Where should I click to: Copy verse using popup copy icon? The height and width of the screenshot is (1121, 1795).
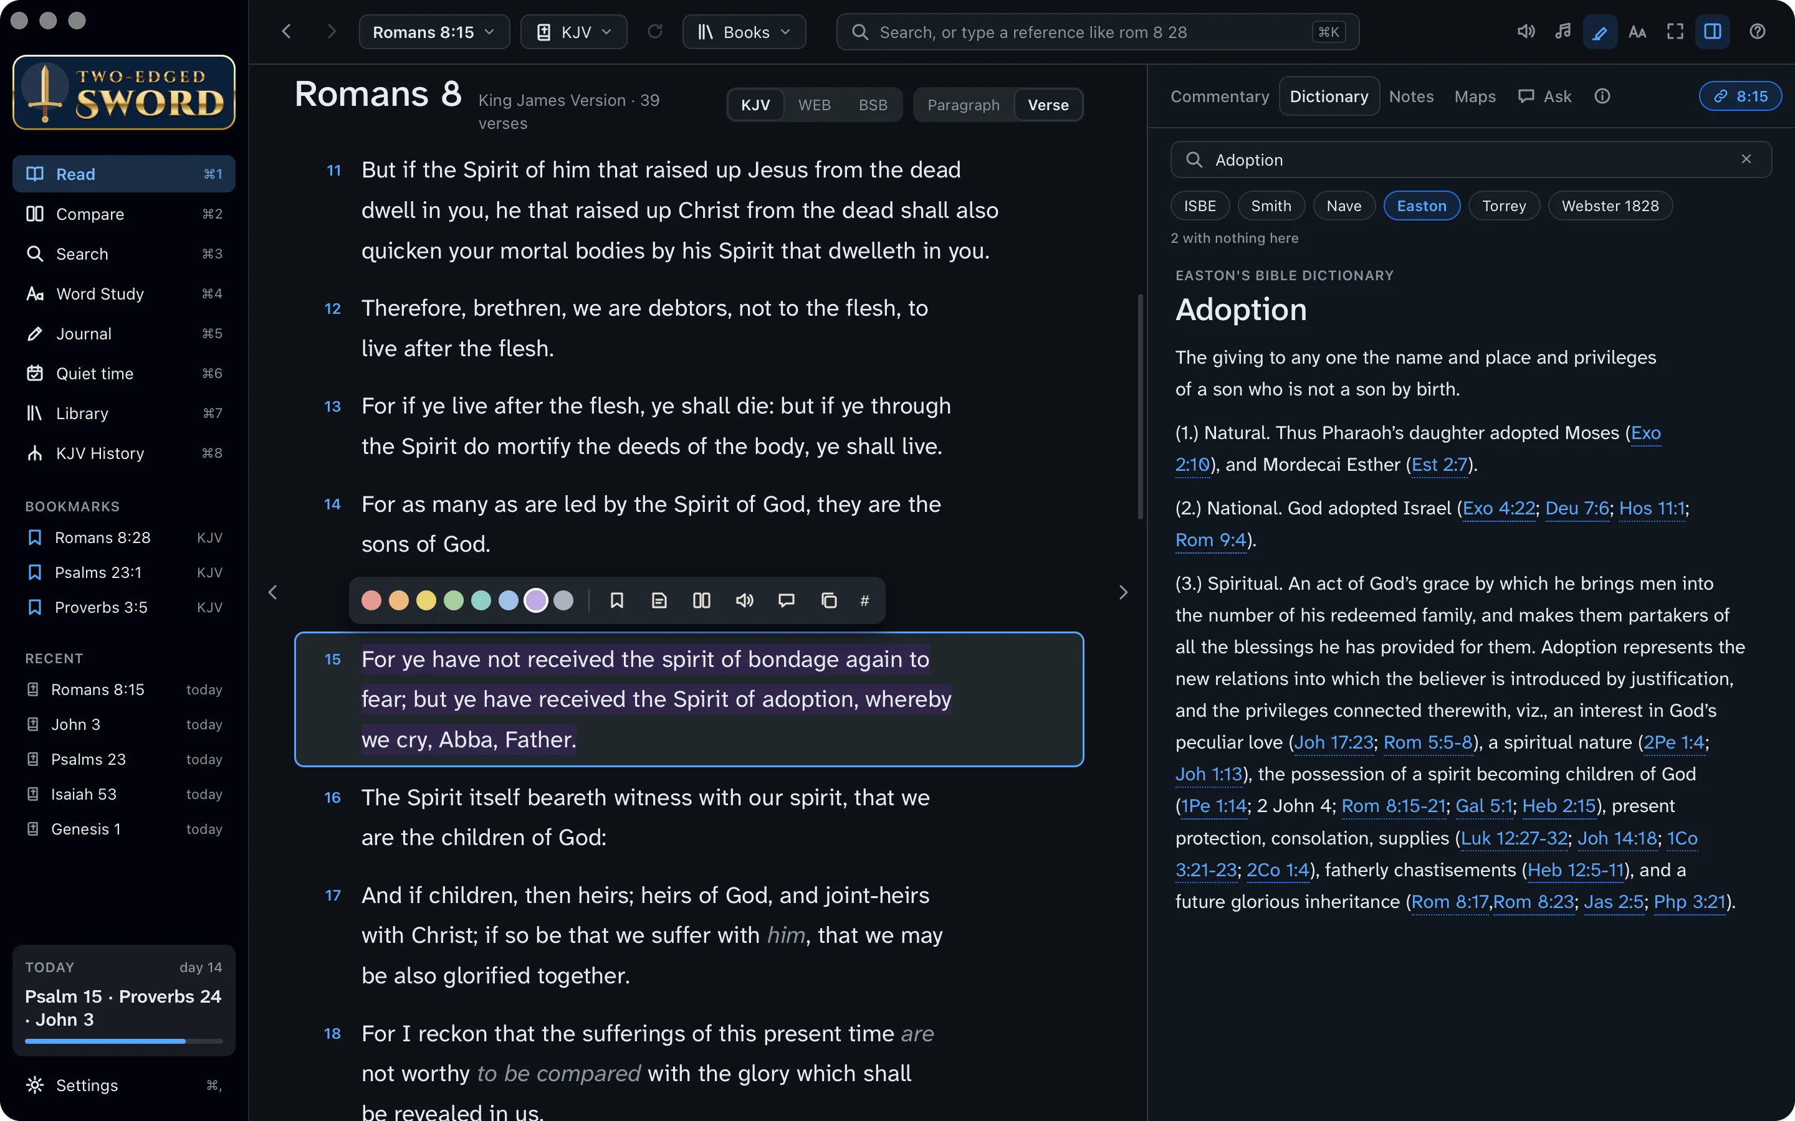(x=828, y=600)
